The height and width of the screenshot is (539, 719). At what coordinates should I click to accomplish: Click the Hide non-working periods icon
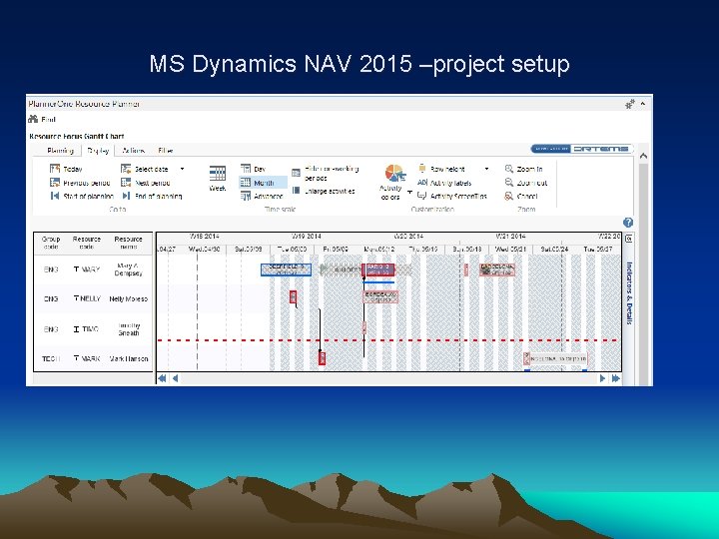[x=297, y=173]
